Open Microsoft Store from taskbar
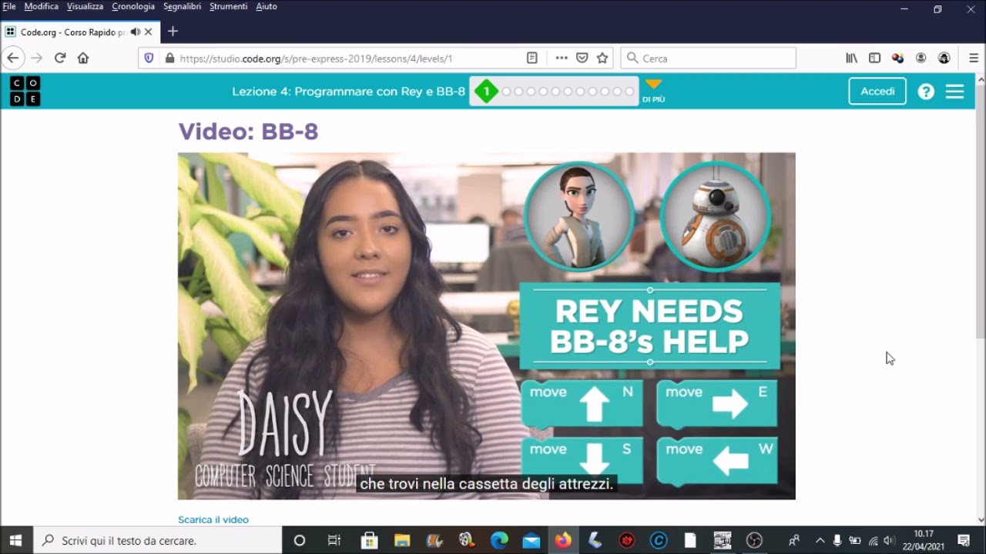Image resolution: width=986 pixels, height=554 pixels. tap(369, 540)
